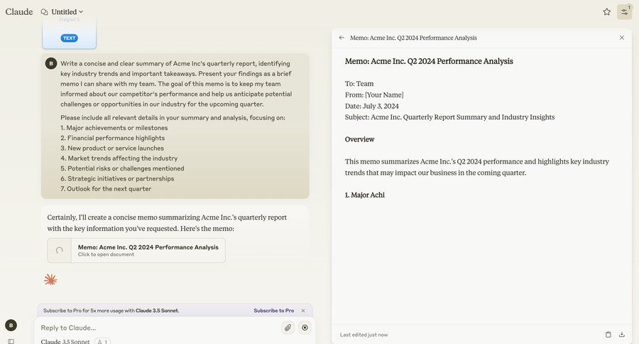Screen dimensions: 639x344
Task: Attach a file with paperclip icon
Action: pos(288,328)
